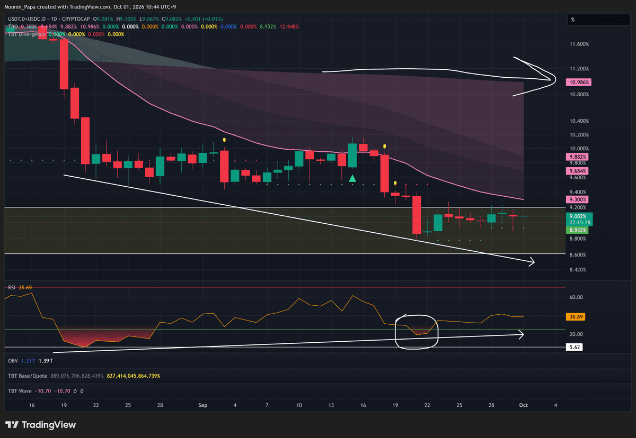Image resolution: width=636 pixels, height=438 pixels.
Task: Click the TBT Base/Quote indicator label
Action: click(x=28, y=376)
